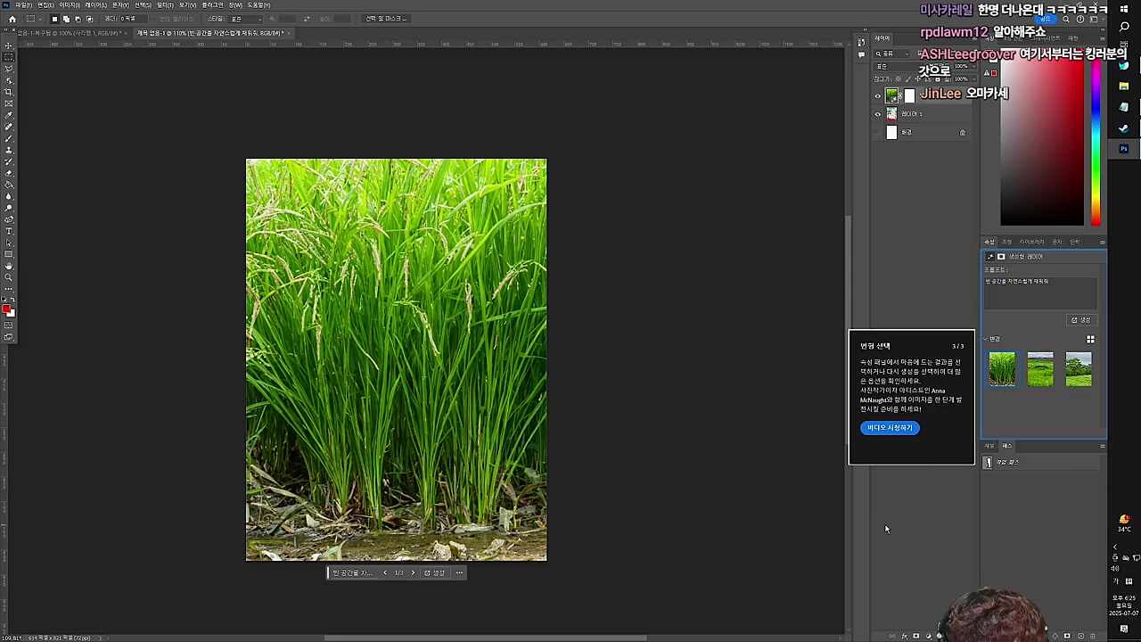The width and height of the screenshot is (1141, 642).
Task: Open Properties panel menu
Action: click(x=1102, y=243)
